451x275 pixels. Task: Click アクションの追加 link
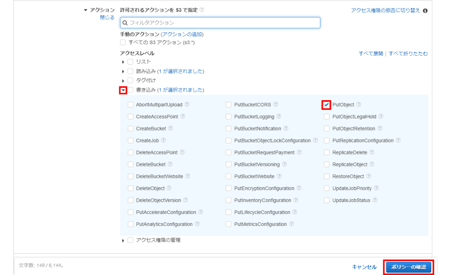(182, 34)
